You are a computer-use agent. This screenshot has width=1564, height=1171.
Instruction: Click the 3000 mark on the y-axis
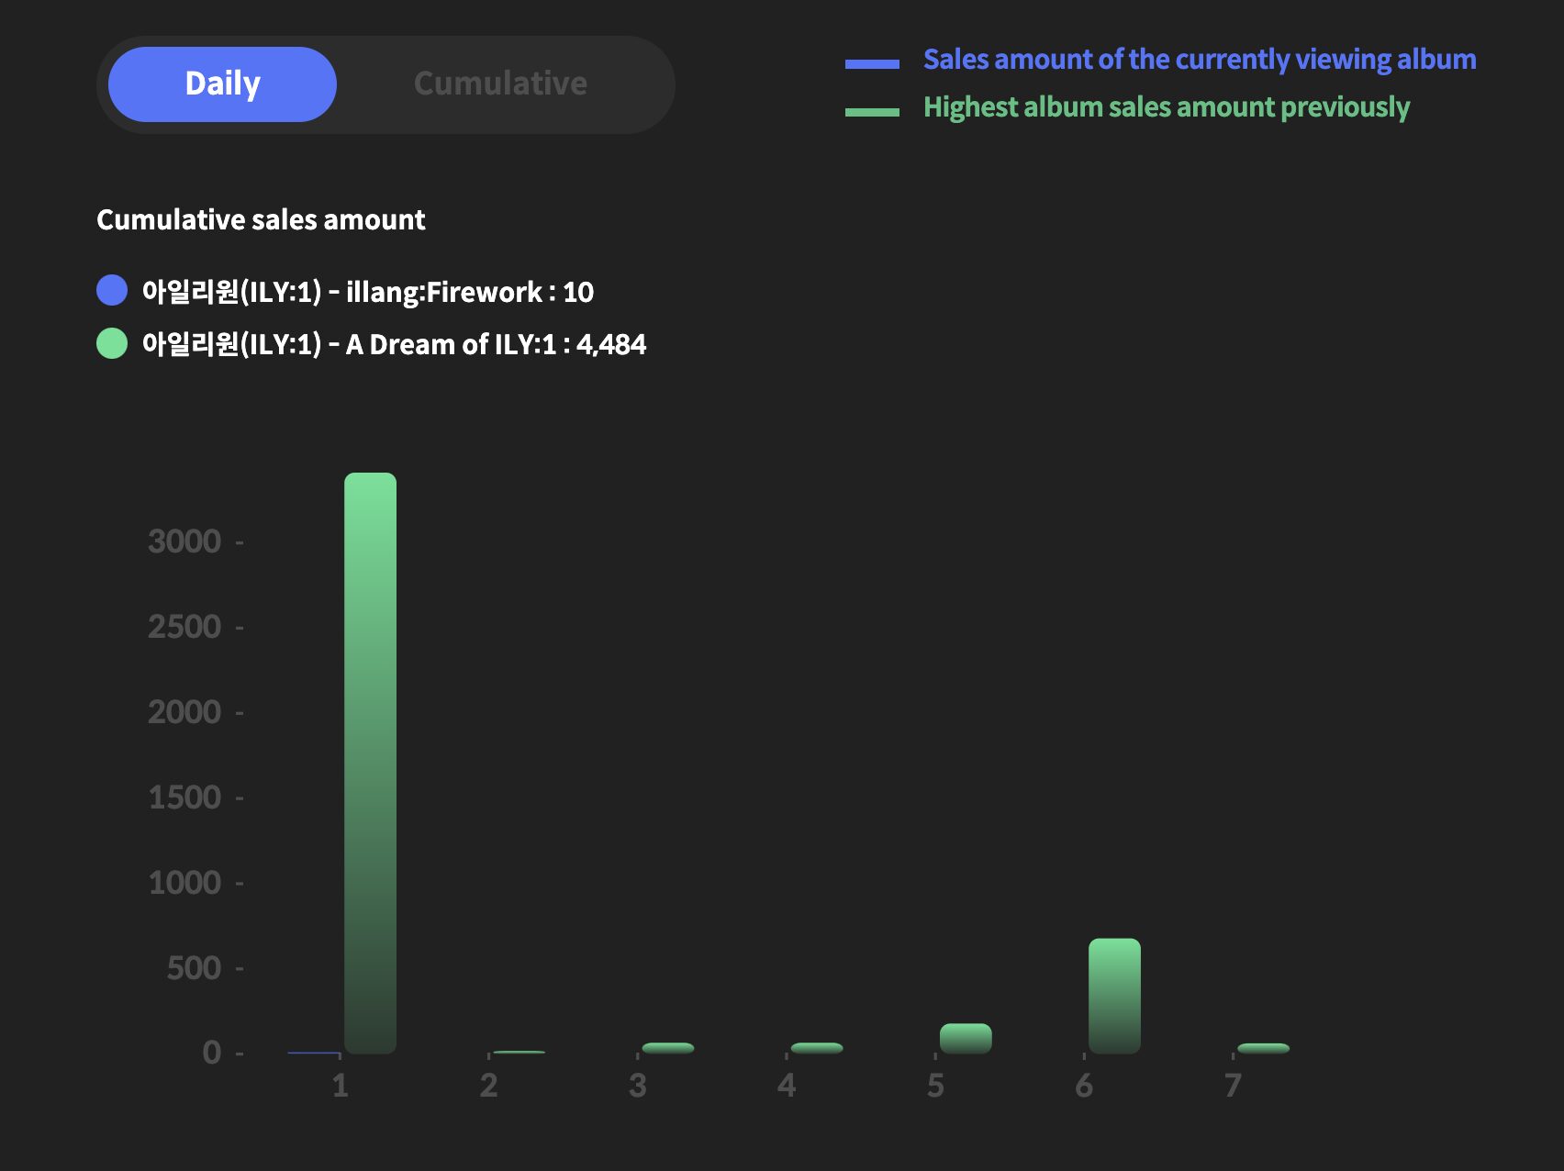tap(186, 541)
